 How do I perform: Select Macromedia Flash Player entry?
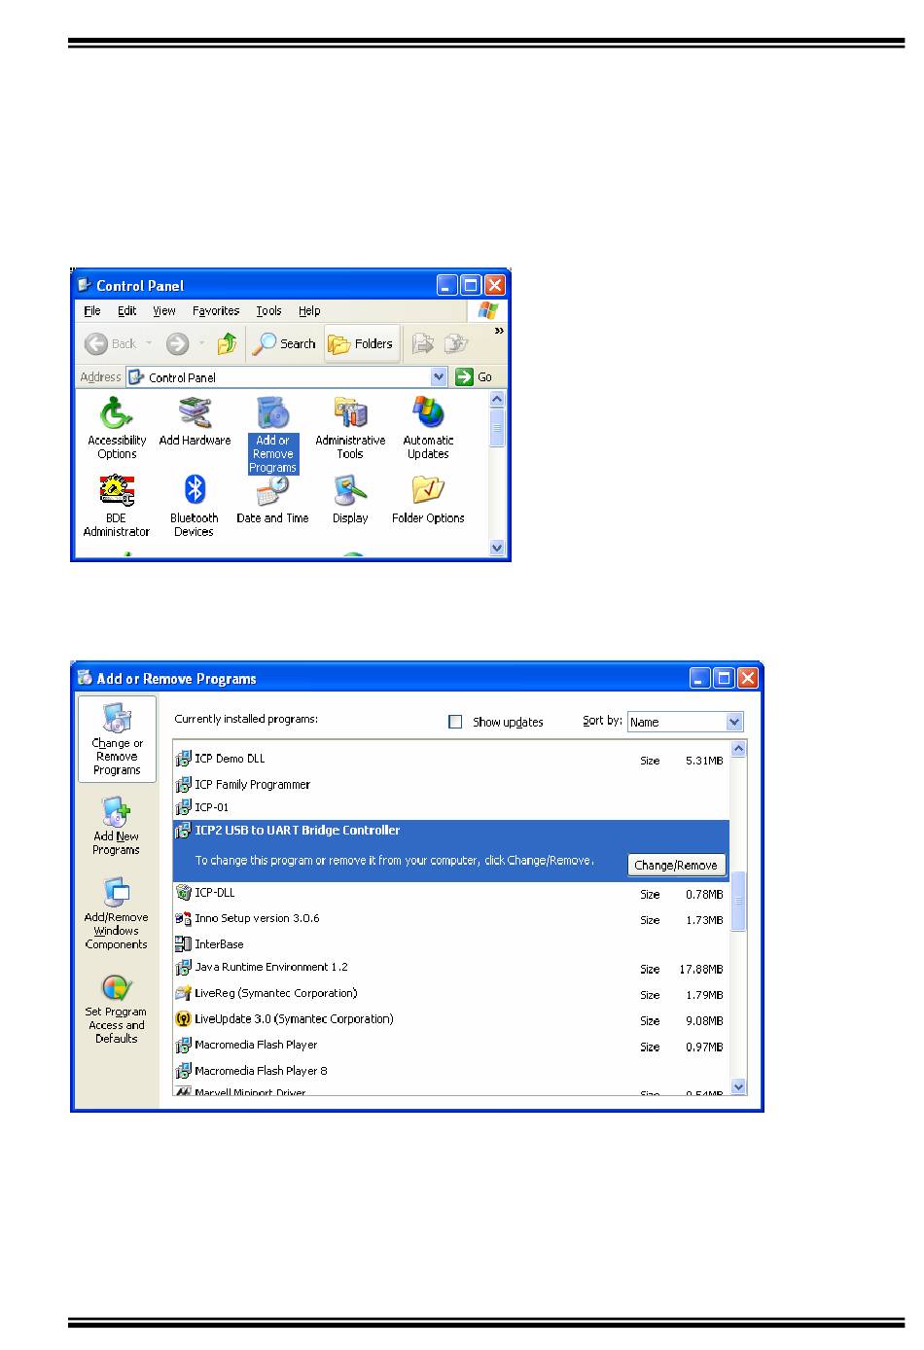pyautogui.click(x=451, y=1046)
